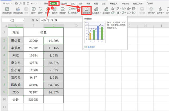Switch to the 开始 Home tab
Screen dimensions: 169x111
(46, 4)
